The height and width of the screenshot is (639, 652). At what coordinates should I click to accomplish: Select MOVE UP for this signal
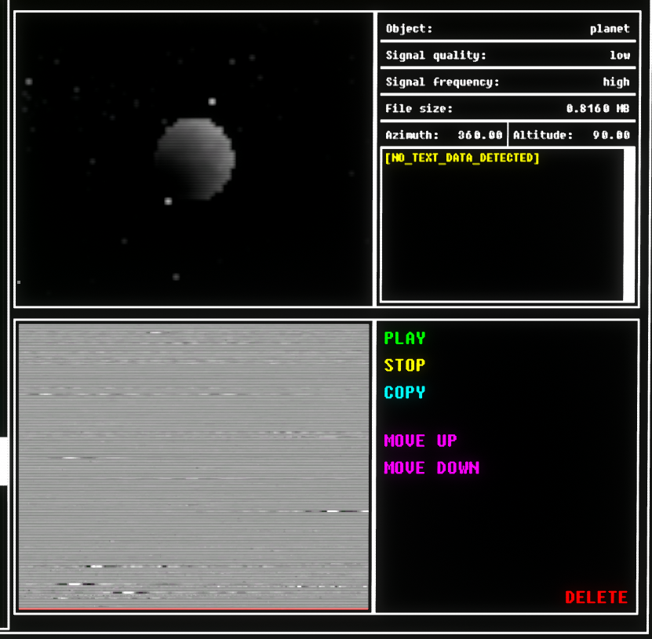point(420,441)
